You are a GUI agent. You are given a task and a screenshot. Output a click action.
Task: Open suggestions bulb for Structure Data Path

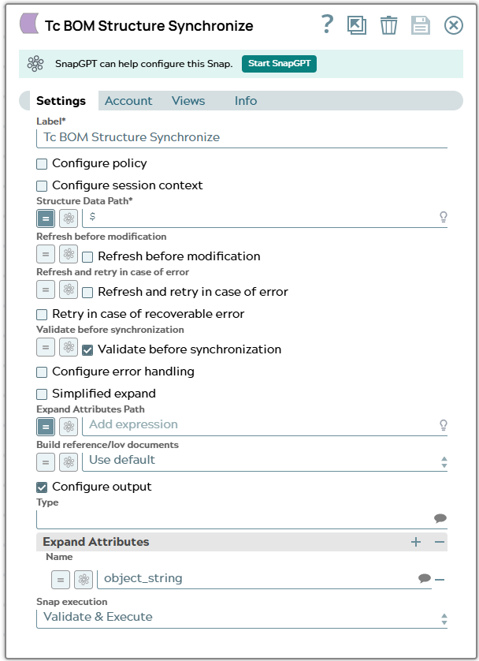pos(444,217)
